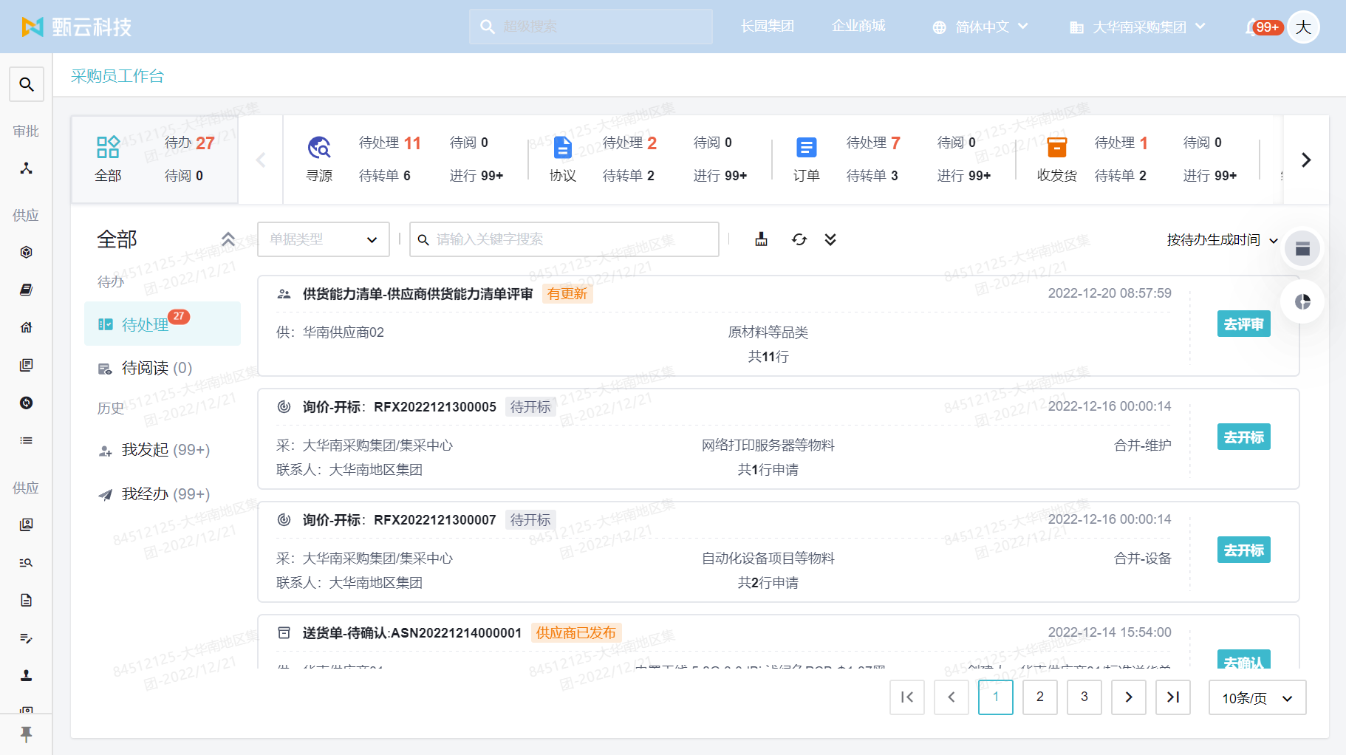Open the 简体中文 language dropdown
Viewport: 1346px width, 755px height.
pos(980,27)
